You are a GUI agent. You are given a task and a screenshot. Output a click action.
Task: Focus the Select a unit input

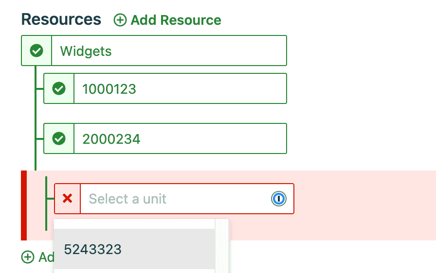pyautogui.click(x=175, y=199)
